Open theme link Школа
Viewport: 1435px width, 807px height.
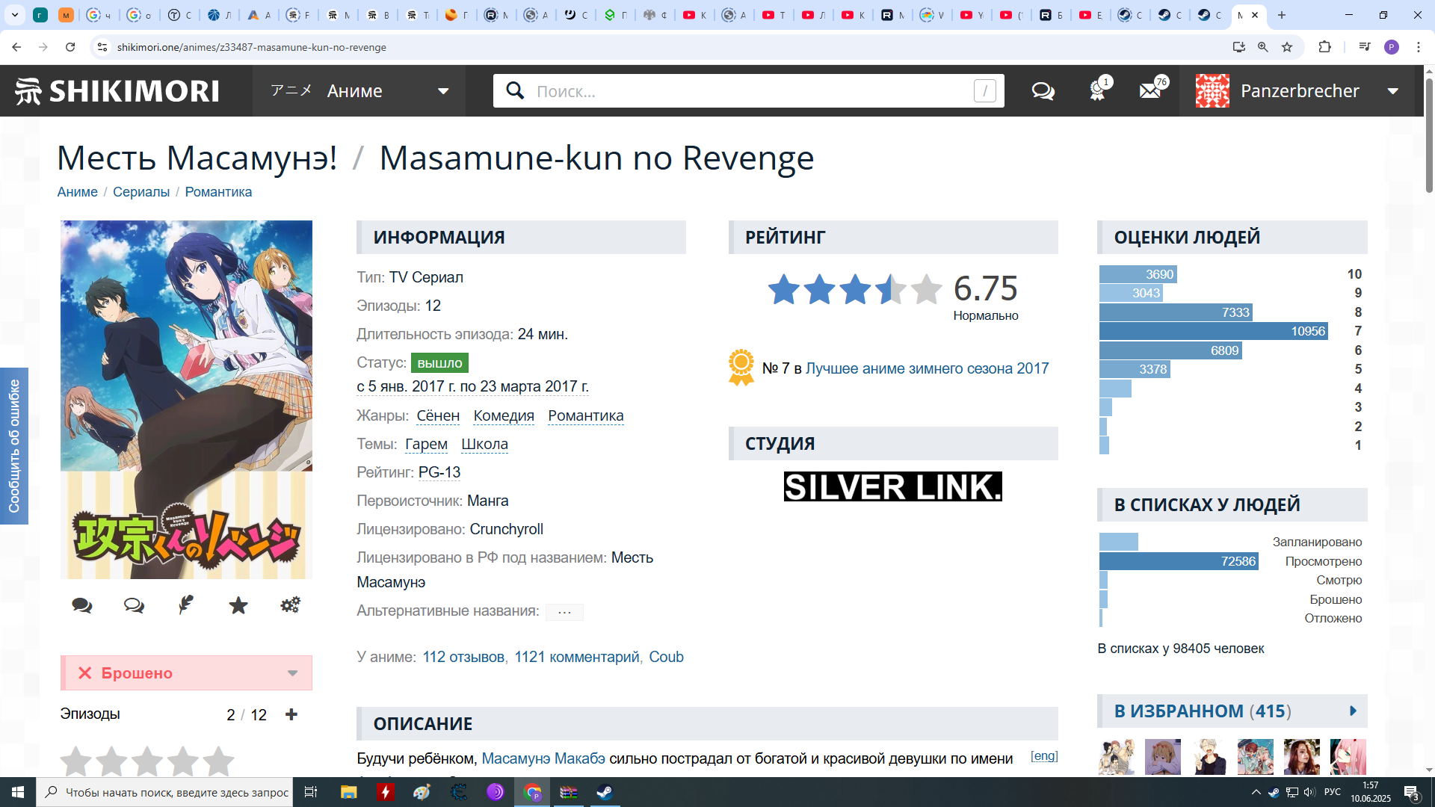pyautogui.click(x=484, y=444)
